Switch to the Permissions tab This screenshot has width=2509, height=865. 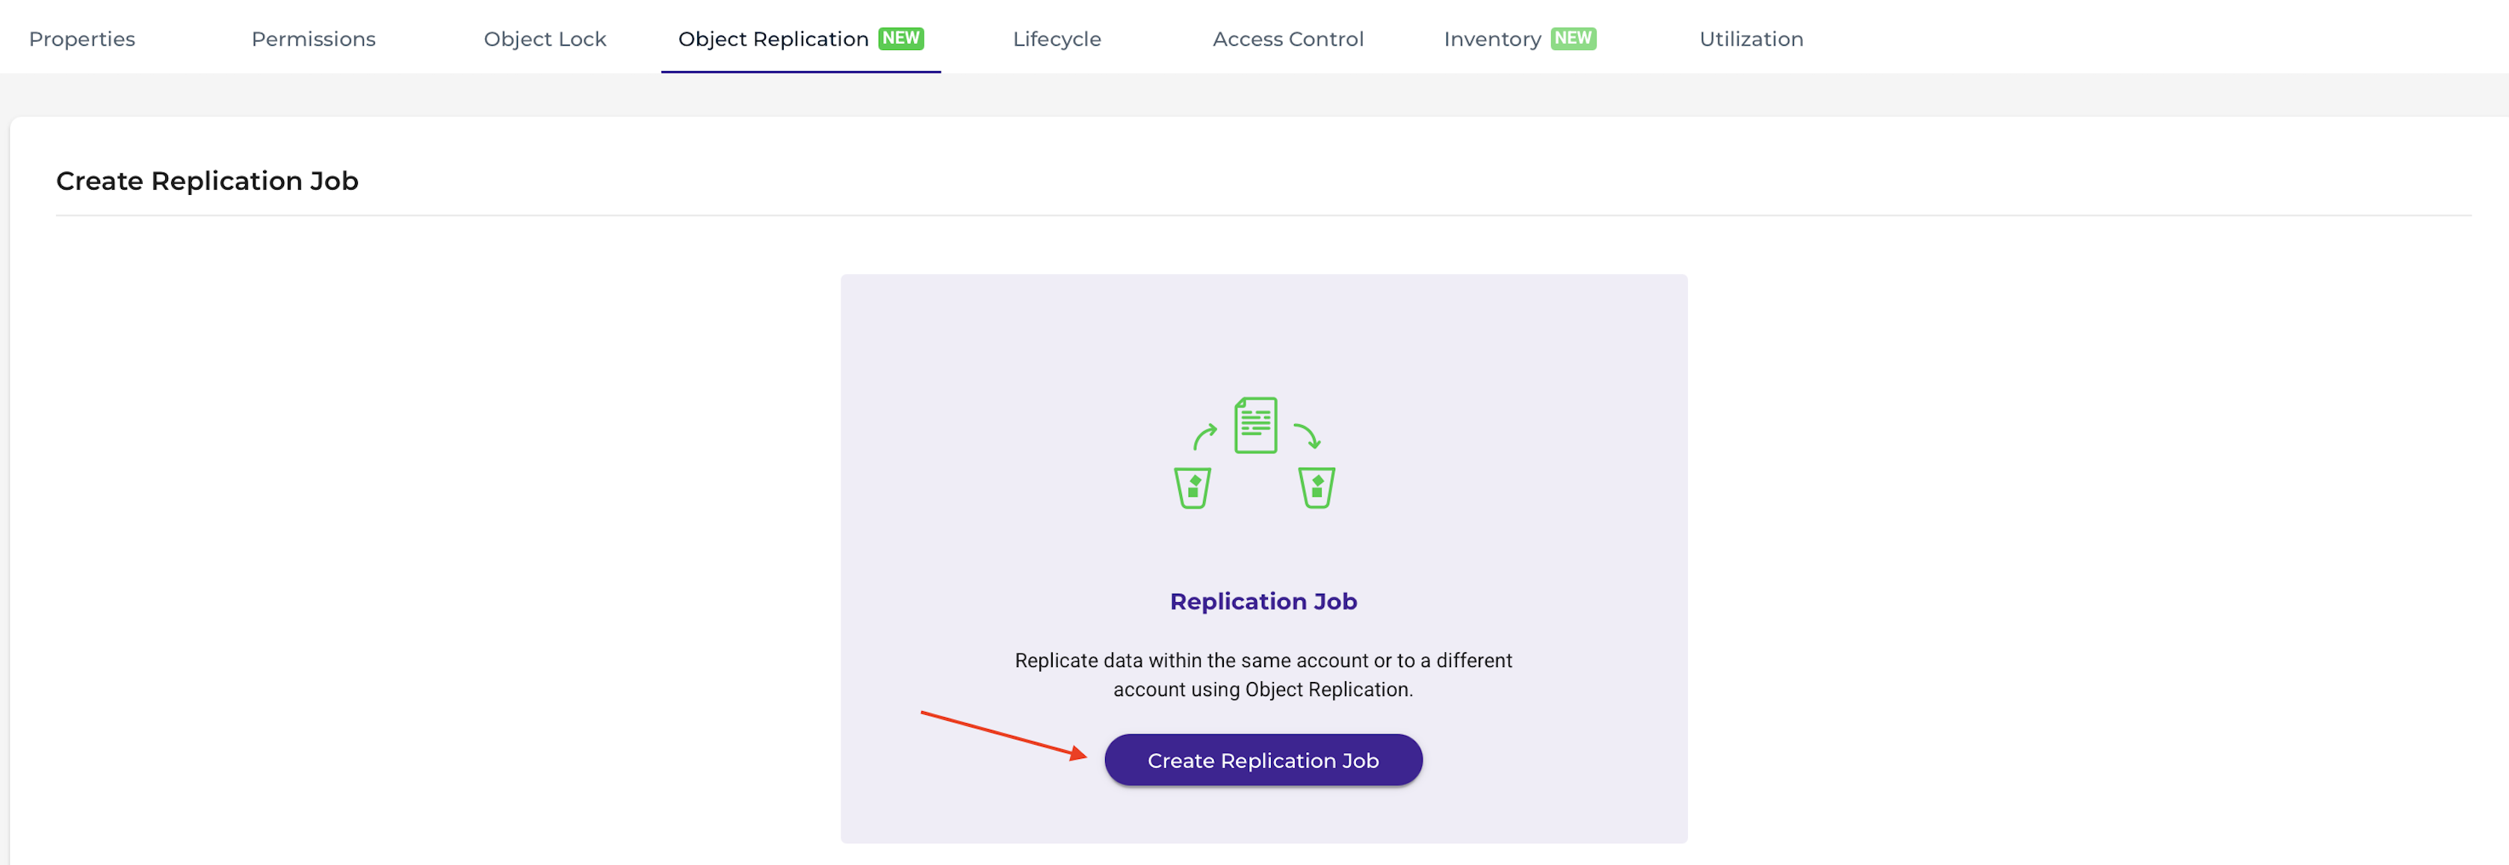pos(312,39)
